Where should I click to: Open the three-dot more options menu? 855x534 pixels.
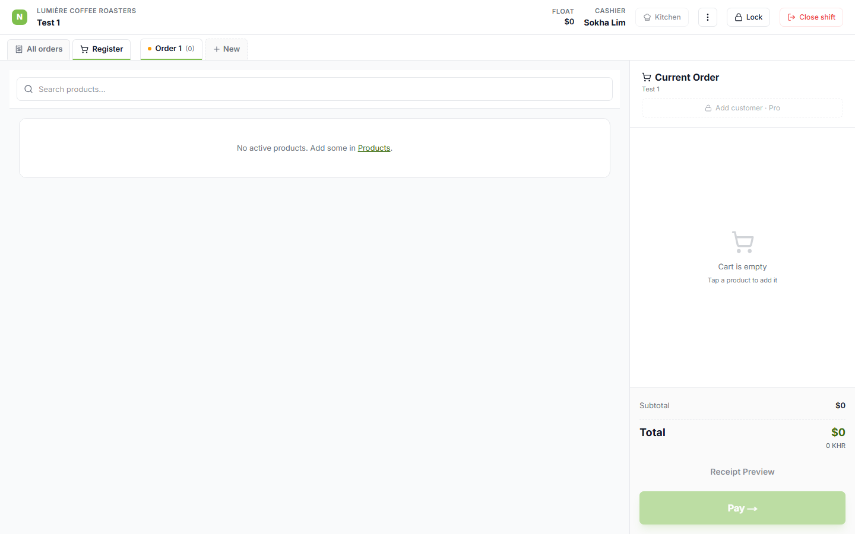point(708,17)
